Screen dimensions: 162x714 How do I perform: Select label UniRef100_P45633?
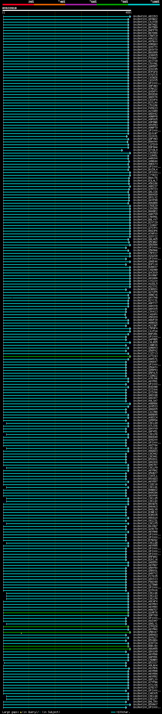(x=145, y=108)
